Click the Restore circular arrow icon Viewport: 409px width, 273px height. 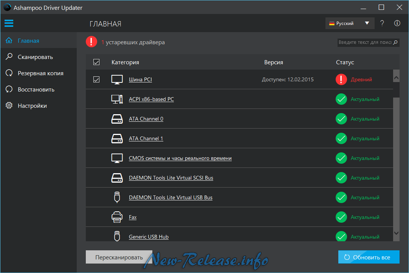(x=9, y=89)
